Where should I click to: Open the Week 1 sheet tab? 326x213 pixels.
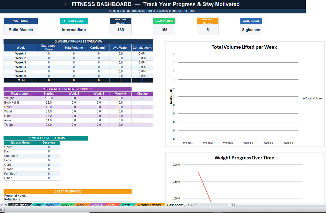[x=52, y=205]
